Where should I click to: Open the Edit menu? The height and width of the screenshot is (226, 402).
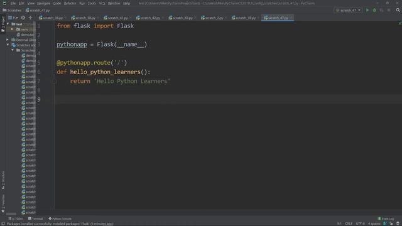pyautogui.click(x=21, y=3)
